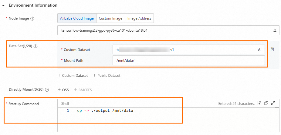Add a Custom Dataset

coord(73,76)
